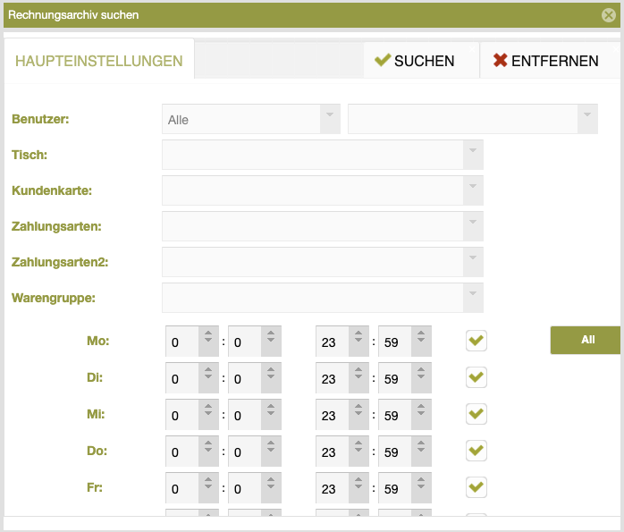Click the All button
This screenshot has width=624, height=532.
coord(586,340)
